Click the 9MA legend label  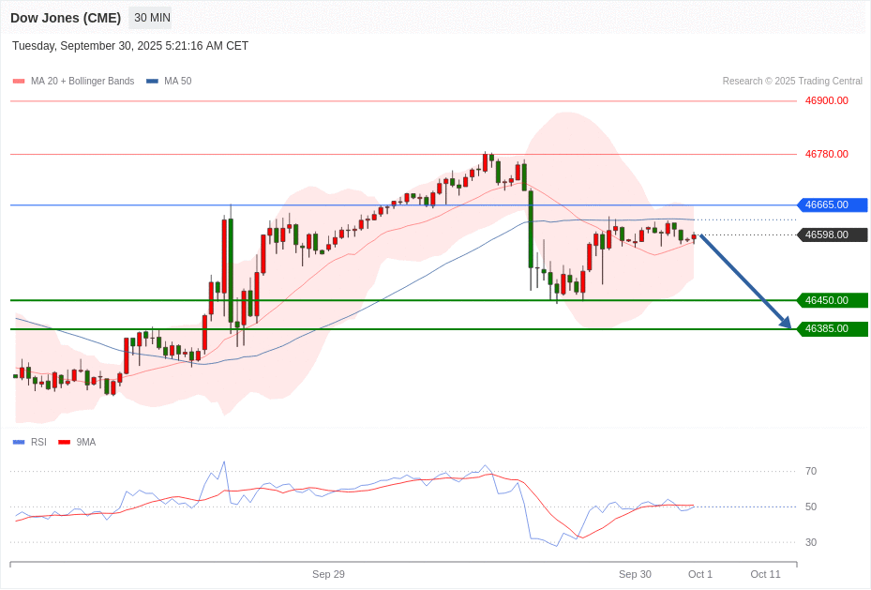click(x=86, y=442)
